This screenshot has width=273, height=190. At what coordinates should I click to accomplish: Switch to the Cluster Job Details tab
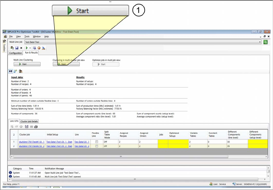click(29, 121)
